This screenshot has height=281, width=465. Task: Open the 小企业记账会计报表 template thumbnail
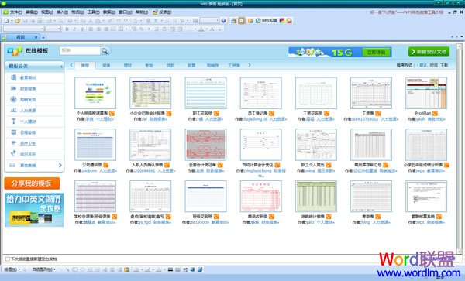(x=150, y=93)
